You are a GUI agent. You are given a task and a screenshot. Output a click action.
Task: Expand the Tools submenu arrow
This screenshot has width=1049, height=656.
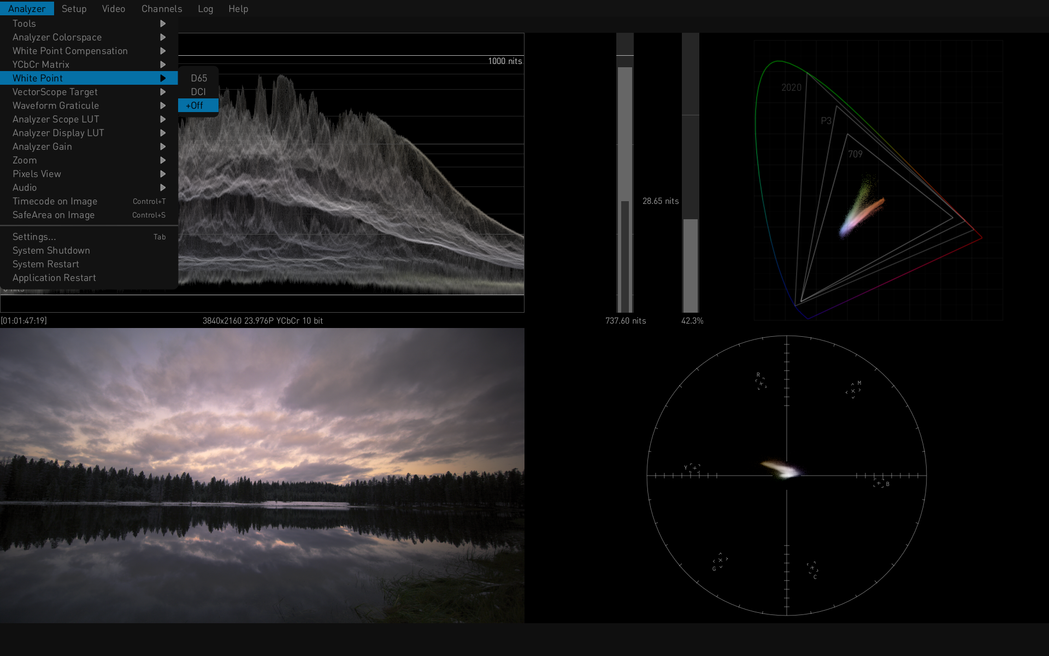[163, 24]
